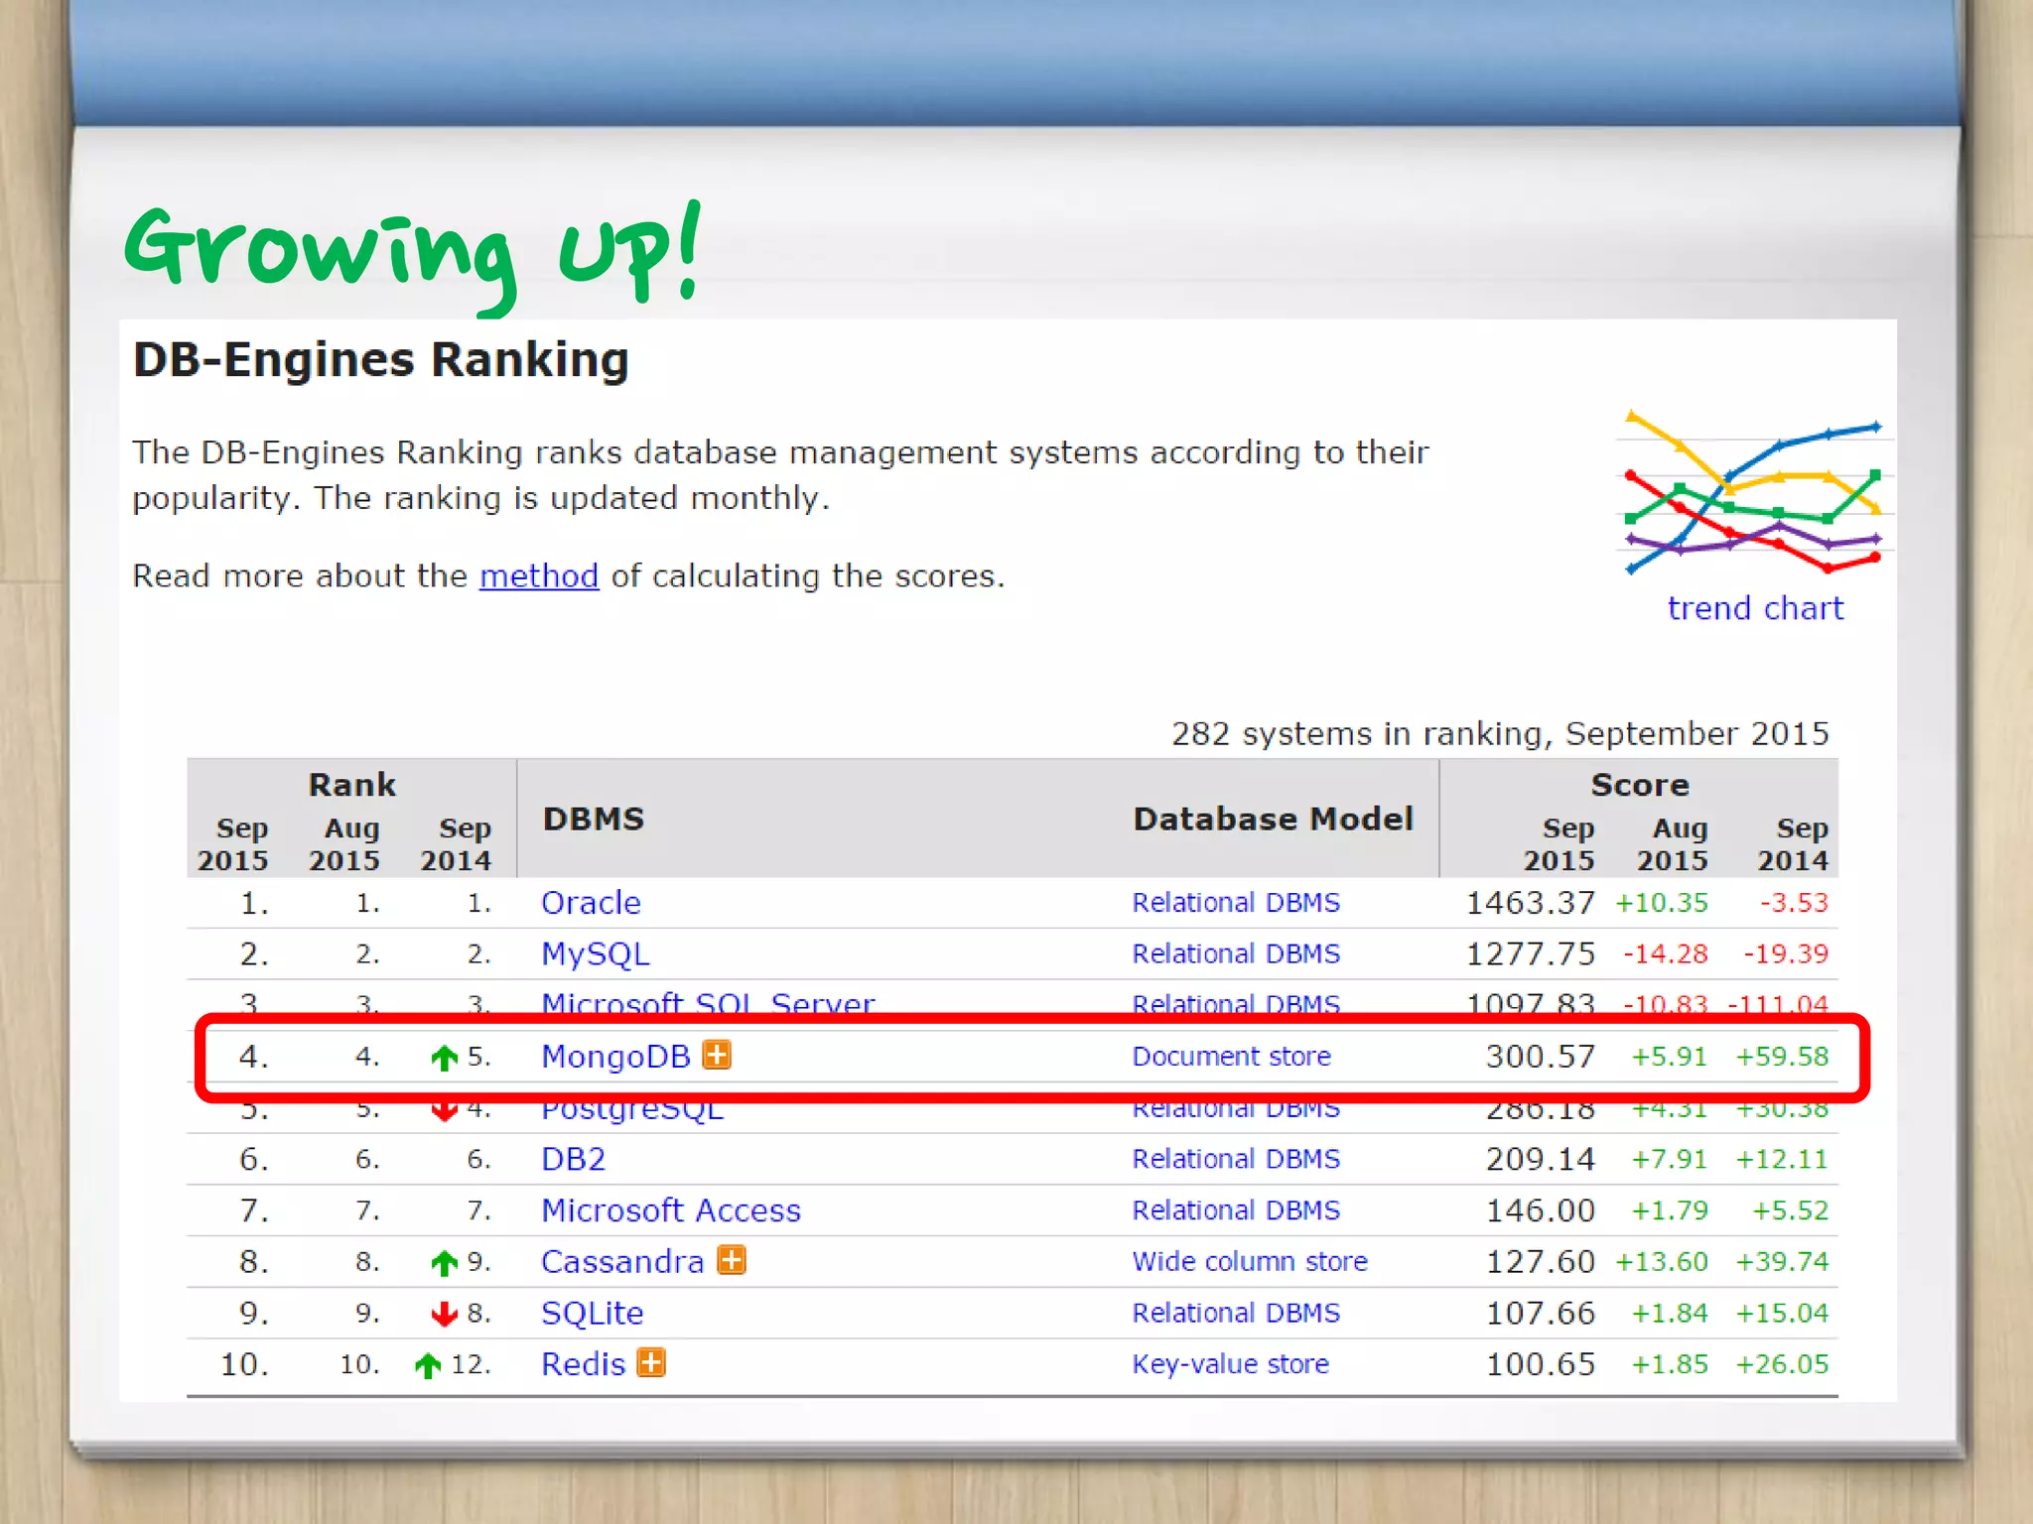
Task: Open the method link about score calculation
Action: tap(539, 576)
